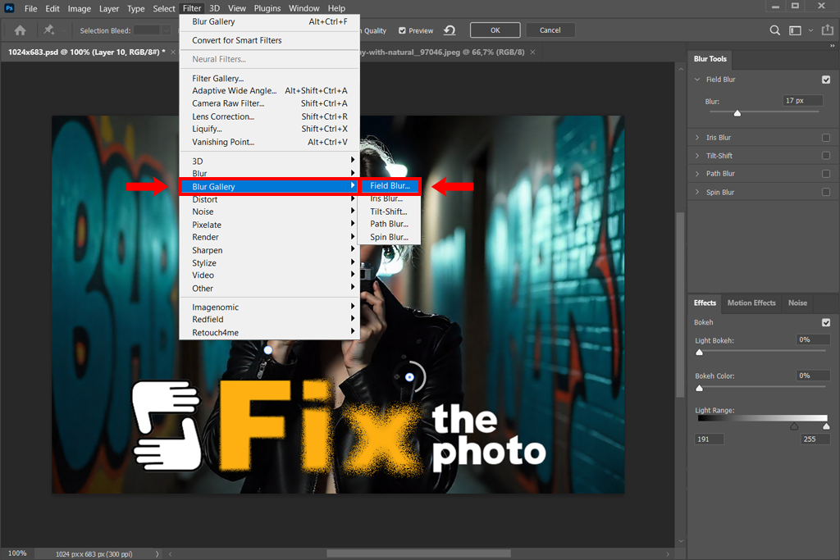Image resolution: width=840 pixels, height=560 pixels.
Task: Click the OK button
Action: [495, 30]
